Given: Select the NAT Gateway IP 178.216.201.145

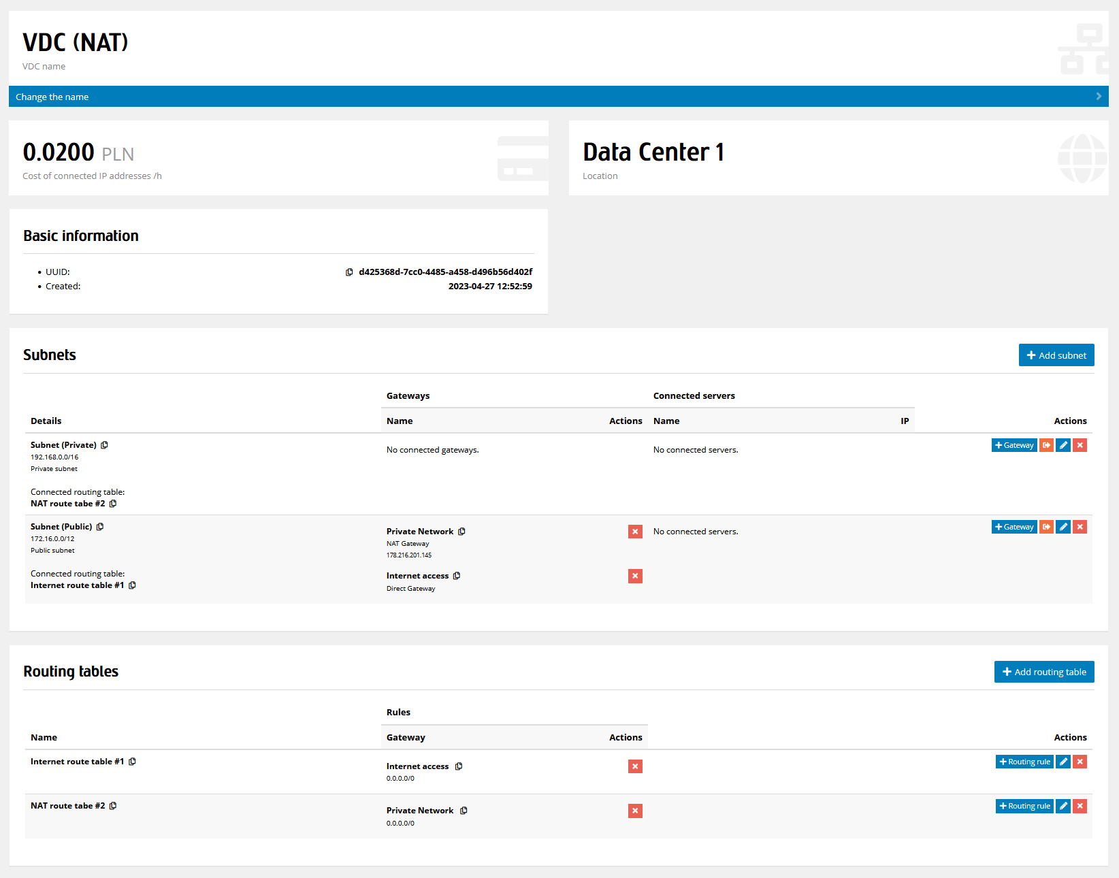Looking at the screenshot, I should pos(409,555).
